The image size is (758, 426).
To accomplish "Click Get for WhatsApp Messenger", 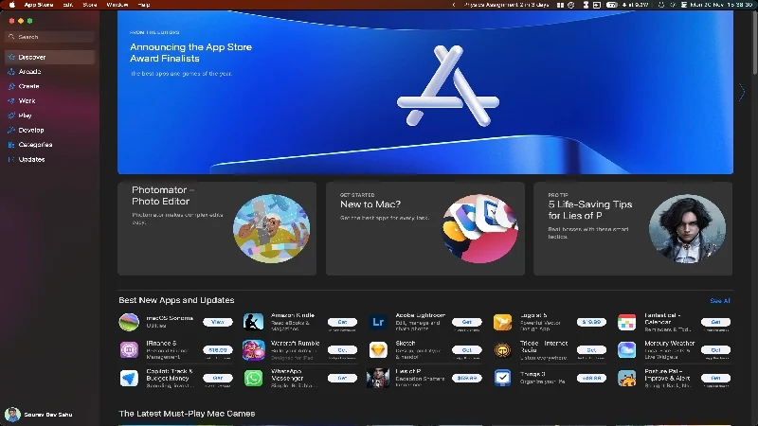I will [x=342, y=378].
